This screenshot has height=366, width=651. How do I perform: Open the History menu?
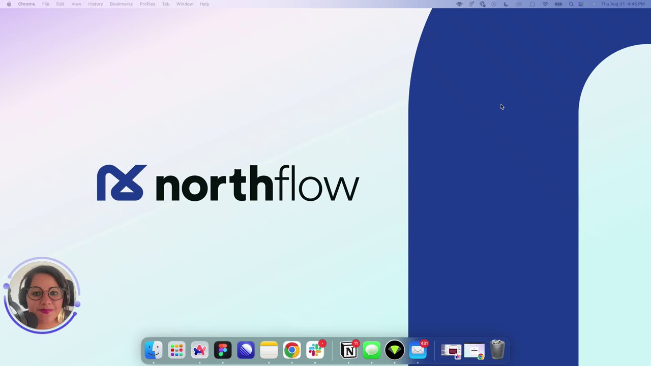(x=96, y=4)
